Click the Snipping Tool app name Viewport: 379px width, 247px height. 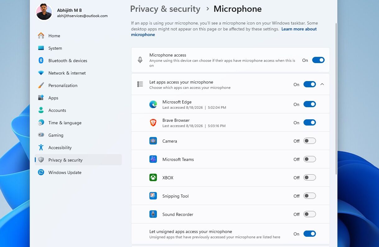tap(176, 196)
